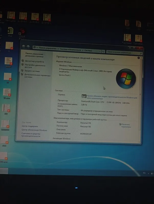Click Personal-ПК in the Компьютер row

86,123
